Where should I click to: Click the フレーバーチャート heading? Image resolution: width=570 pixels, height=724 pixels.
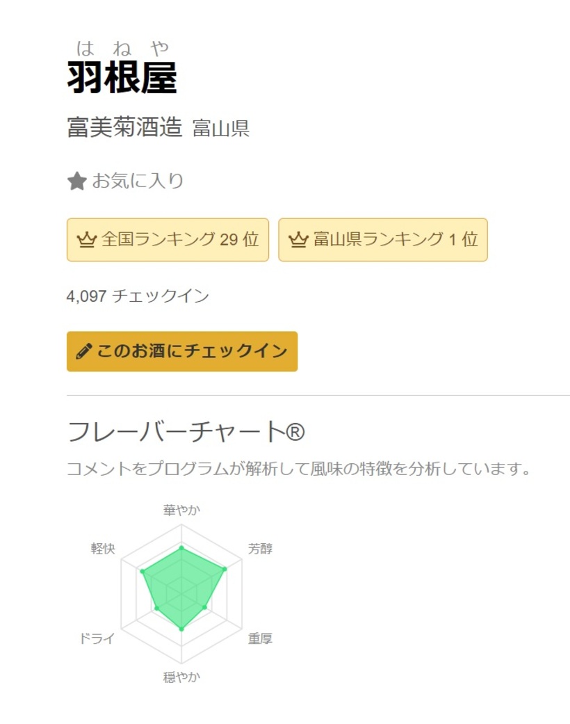tap(186, 433)
